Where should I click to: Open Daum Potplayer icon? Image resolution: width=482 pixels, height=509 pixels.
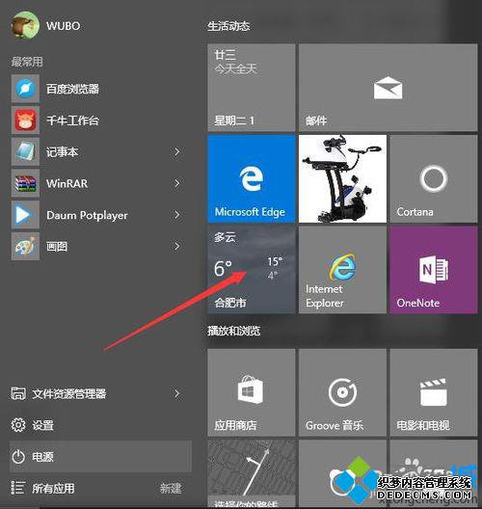(x=25, y=215)
